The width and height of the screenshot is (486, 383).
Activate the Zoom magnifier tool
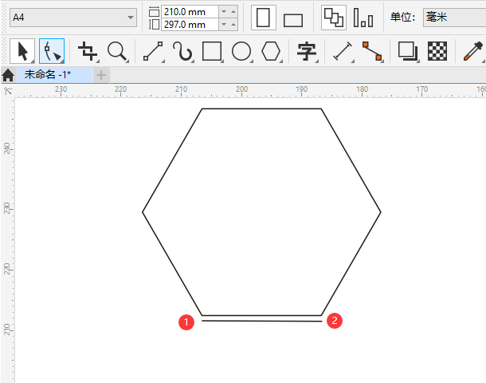coord(117,52)
